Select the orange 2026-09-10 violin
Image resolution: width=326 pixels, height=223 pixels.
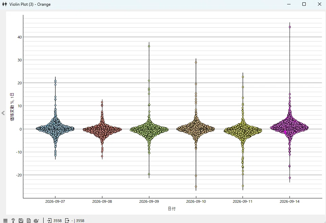[196, 129]
